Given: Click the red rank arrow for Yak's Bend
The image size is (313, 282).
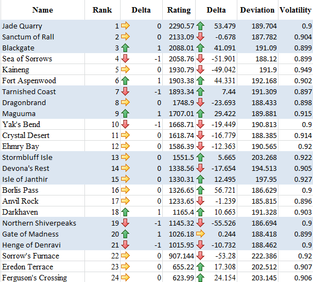Looking at the screenshot, I should (126, 124).
